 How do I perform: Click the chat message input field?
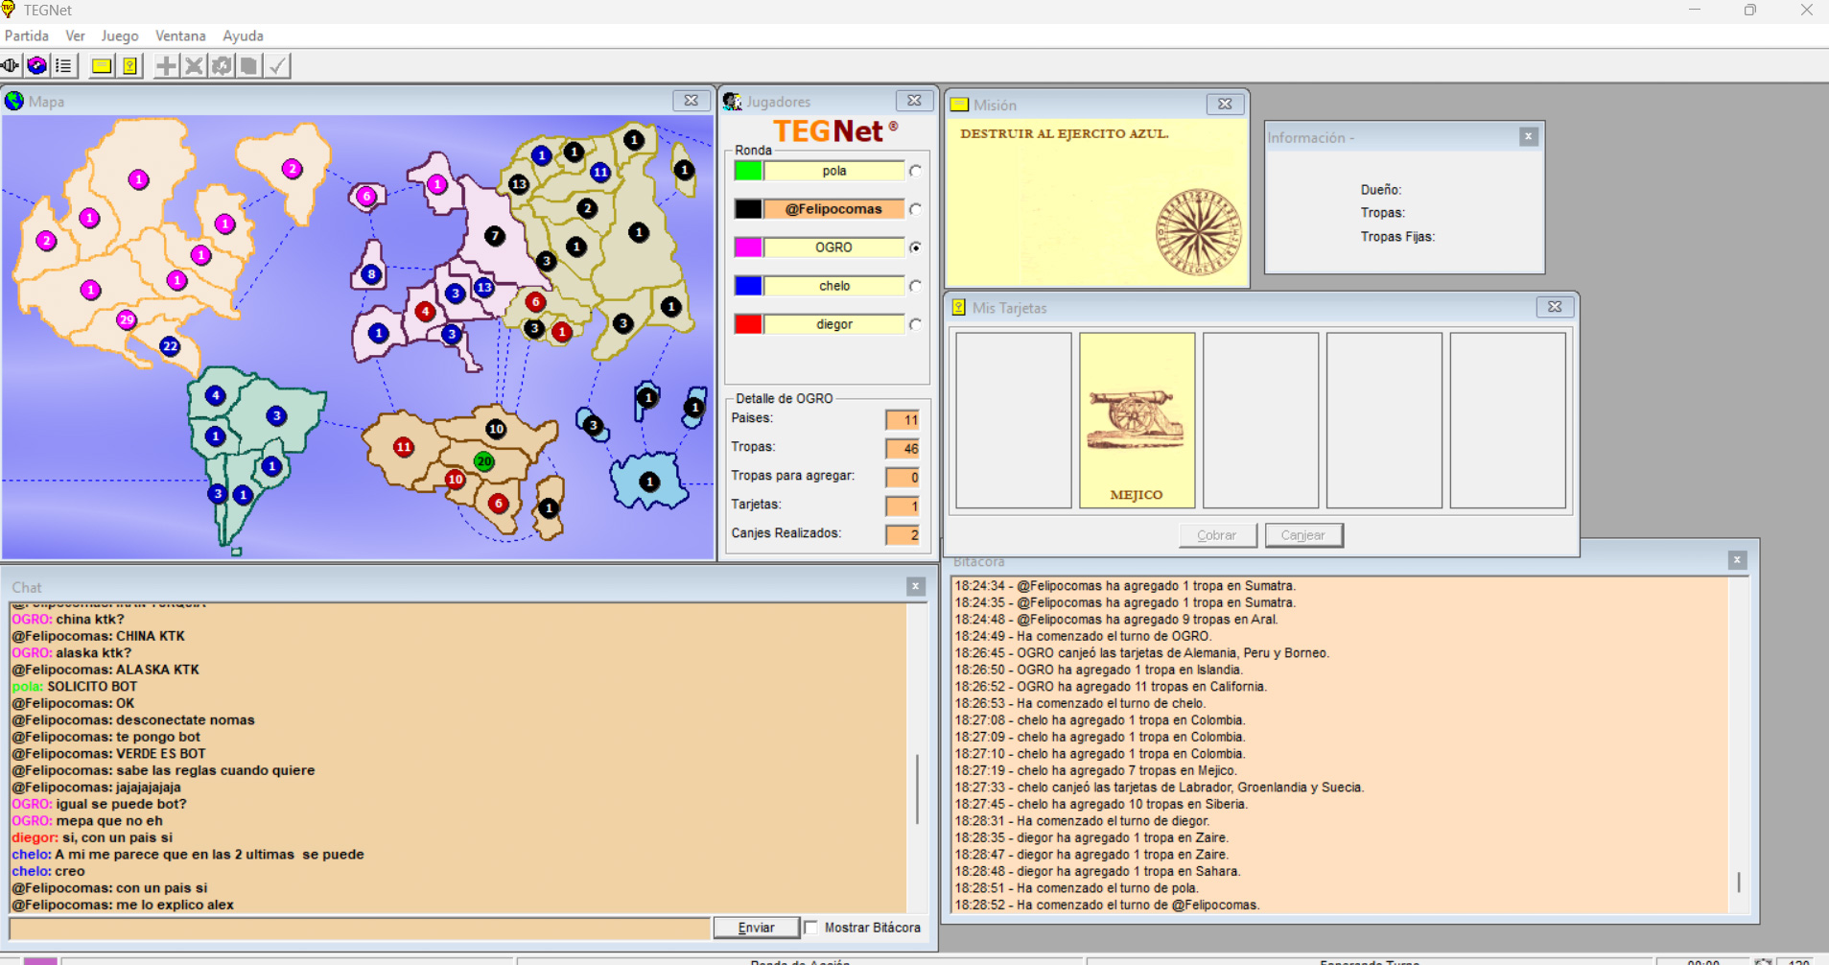tap(360, 928)
